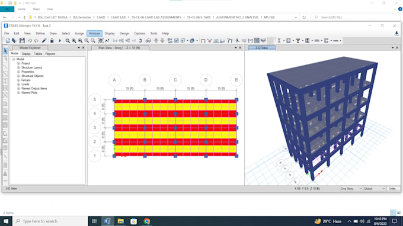Switch to Display tab in Model Explorer
Screen dimensions: 403x226
tap(26, 54)
